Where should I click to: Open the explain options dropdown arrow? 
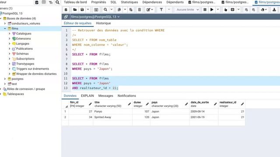(x=238, y=10)
